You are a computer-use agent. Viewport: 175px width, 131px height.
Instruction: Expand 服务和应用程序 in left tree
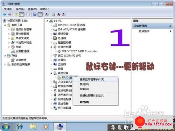tap(5, 64)
